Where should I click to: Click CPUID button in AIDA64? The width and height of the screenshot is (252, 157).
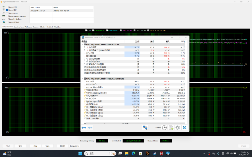click(63, 146)
